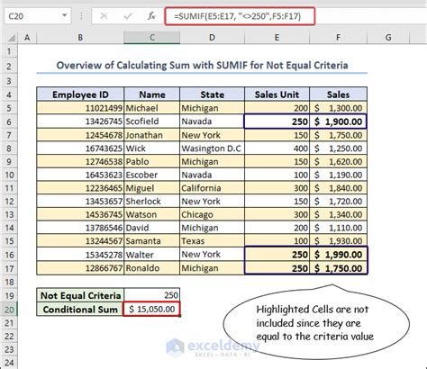Select the sales unit 400 cell
The image size is (427, 369).
[277, 148]
